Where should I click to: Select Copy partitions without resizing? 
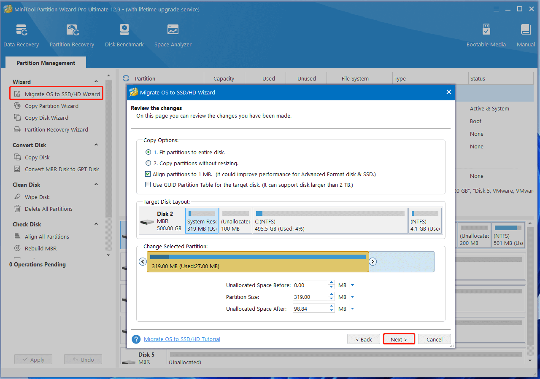(148, 163)
